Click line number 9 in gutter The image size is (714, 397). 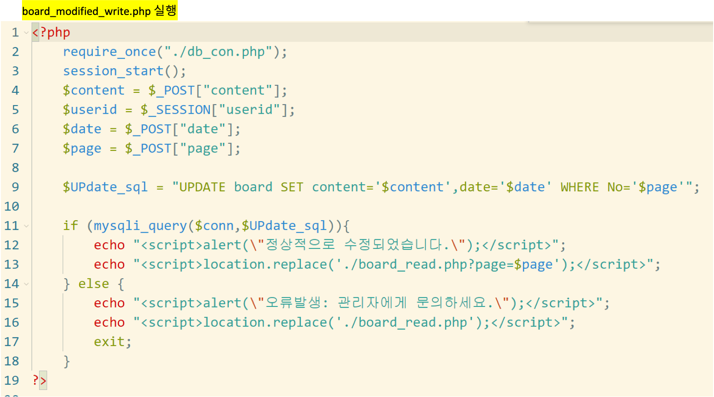(15, 187)
